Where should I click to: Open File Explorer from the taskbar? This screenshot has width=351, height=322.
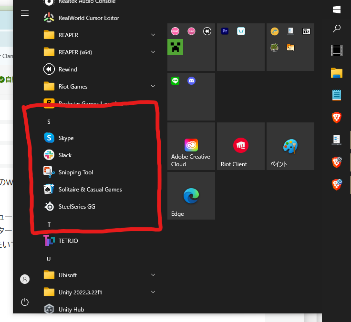pyautogui.click(x=337, y=73)
